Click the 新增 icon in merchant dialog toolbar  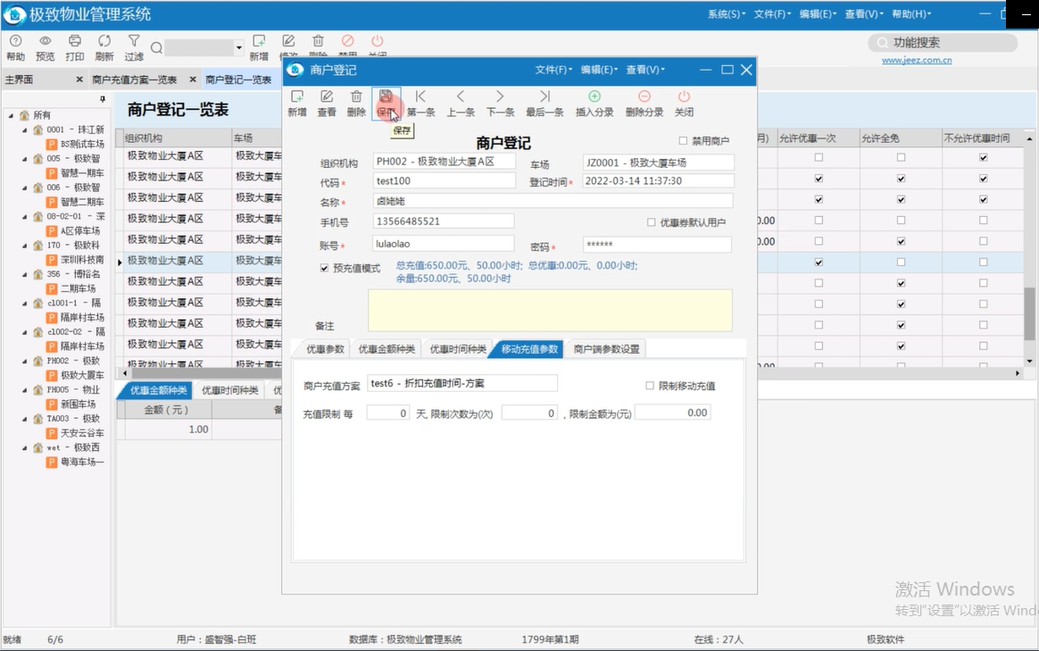point(297,97)
